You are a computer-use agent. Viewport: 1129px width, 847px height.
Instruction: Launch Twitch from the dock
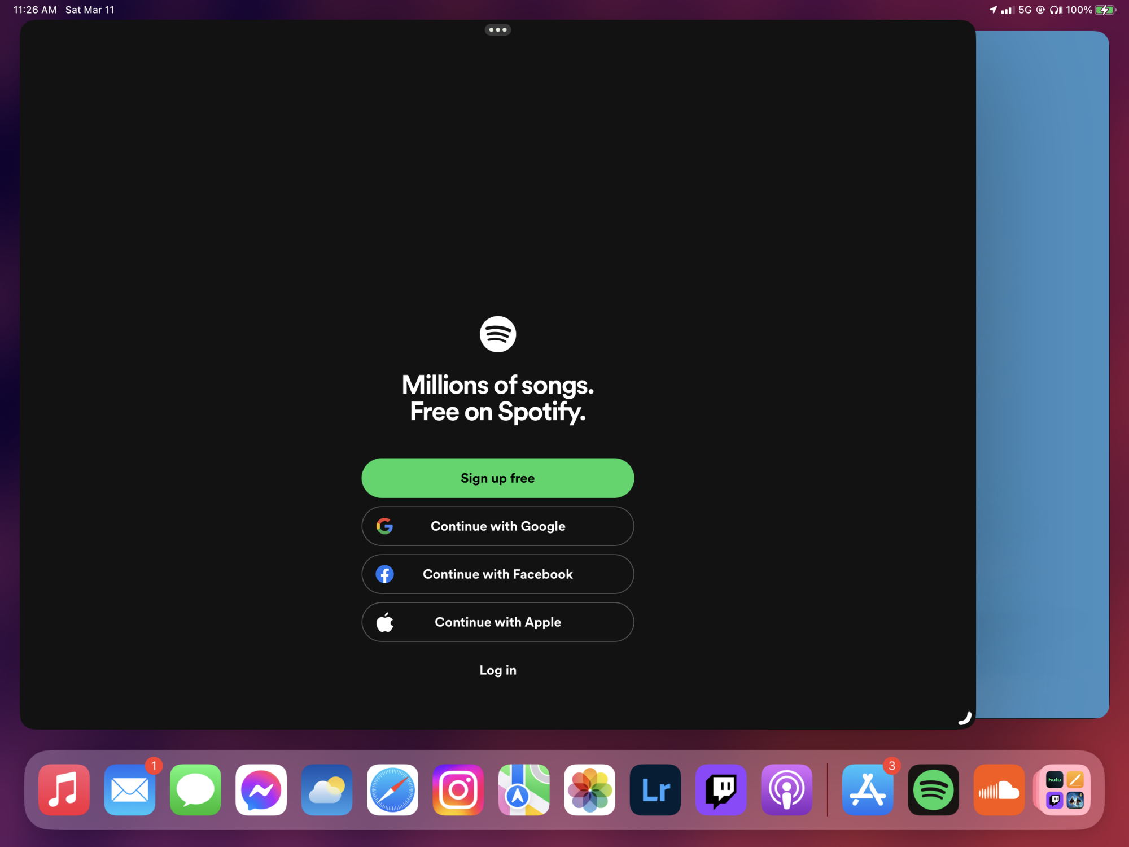point(721,790)
